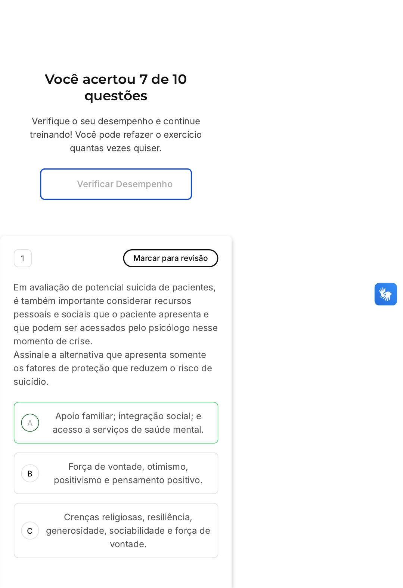This screenshot has width=403, height=588.
Task: Click the question number 1 badge
Action: click(x=23, y=258)
